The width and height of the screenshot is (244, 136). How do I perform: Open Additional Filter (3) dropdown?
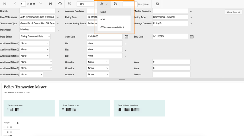click(x=34, y=56)
